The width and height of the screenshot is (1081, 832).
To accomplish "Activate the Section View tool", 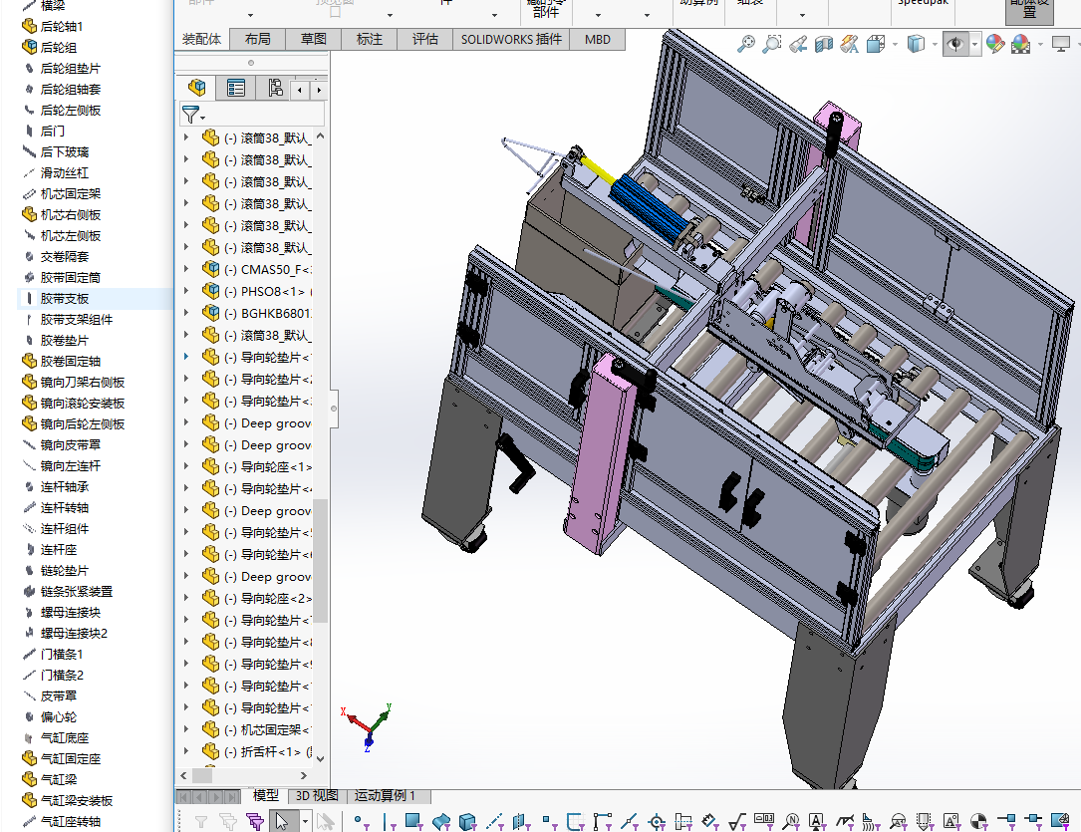I will tap(824, 44).
